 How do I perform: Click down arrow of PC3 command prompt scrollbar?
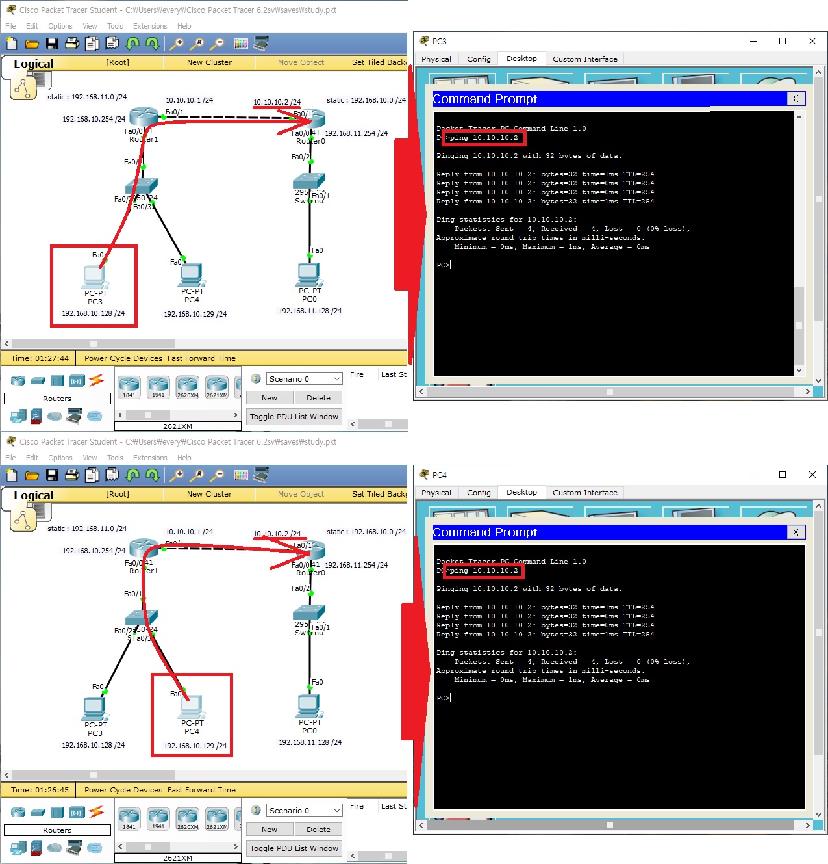[799, 370]
